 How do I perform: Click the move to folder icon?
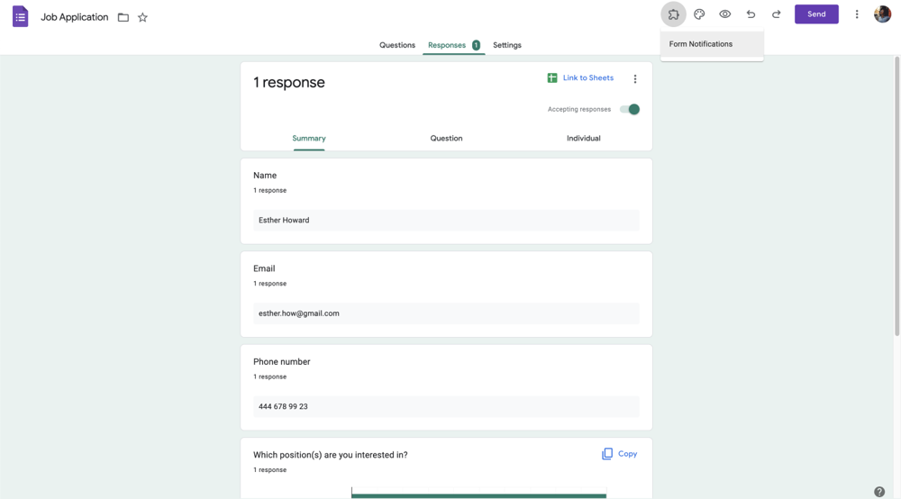pos(123,17)
